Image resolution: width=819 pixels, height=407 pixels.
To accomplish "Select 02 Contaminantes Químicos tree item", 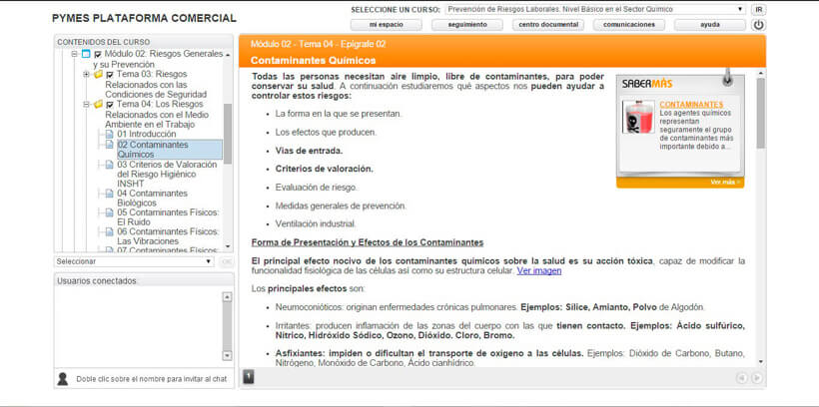I will [x=170, y=150].
